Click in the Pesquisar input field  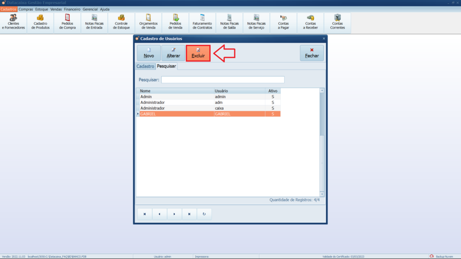223,80
